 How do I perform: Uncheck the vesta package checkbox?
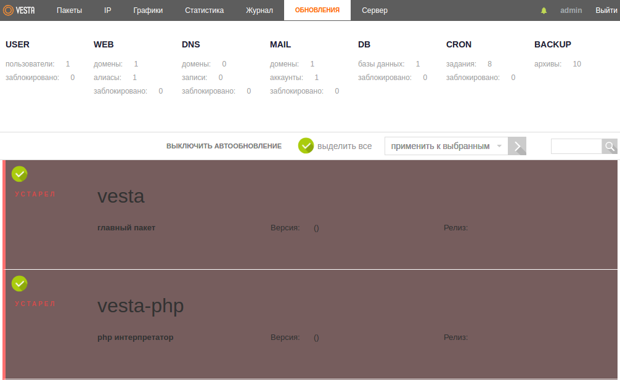pyautogui.click(x=20, y=174)
